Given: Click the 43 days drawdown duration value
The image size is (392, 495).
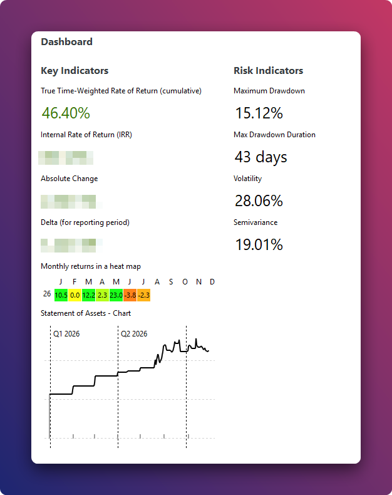Looking at the screenshot, I should (260, 157).
